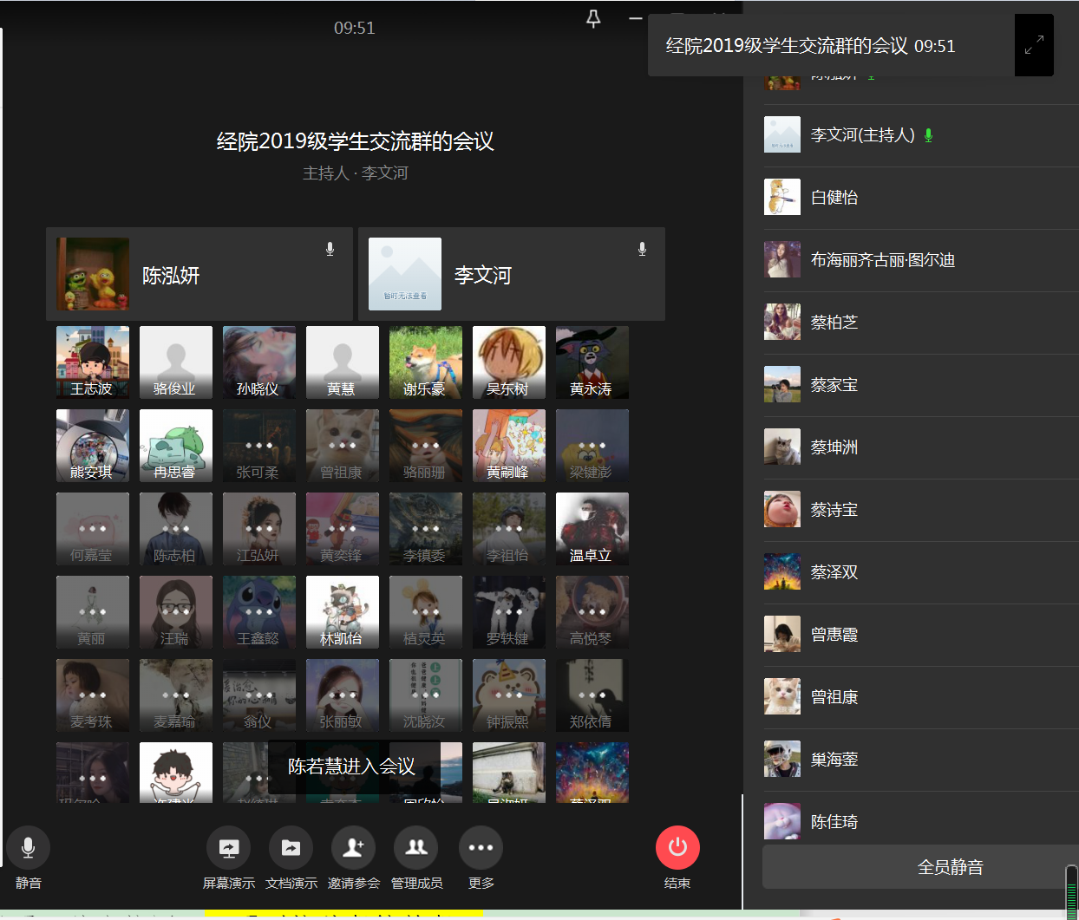Click green mic beside 李文河(主持人) in list
Image resolution: width=1079 pixels, height=920 pixels.
coord(928,135)
